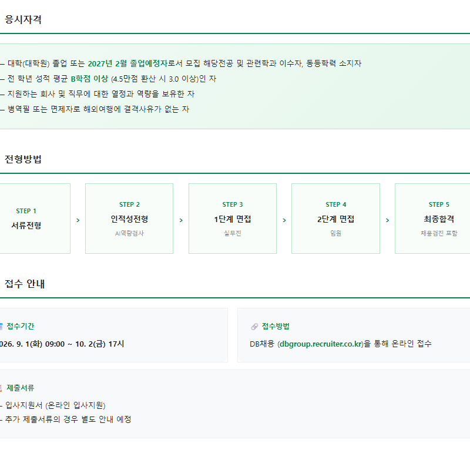Click the paperclip icon beside 접수방법
This screenshot has height=450, width=470.
[x=254, y=327]
